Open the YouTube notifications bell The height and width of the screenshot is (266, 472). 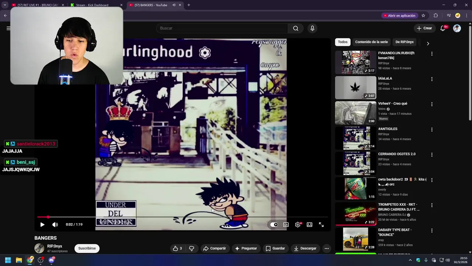pos(443,28)
